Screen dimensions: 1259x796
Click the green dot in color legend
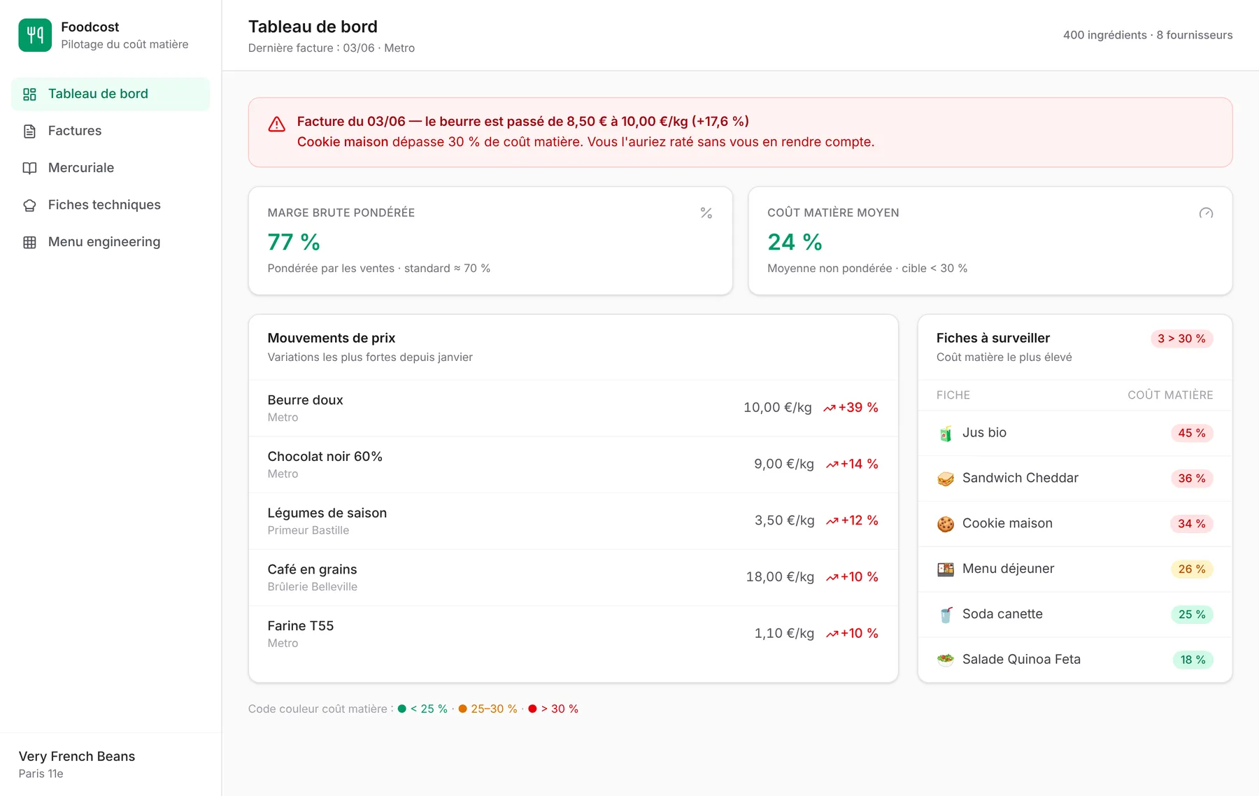click(402, 709)
